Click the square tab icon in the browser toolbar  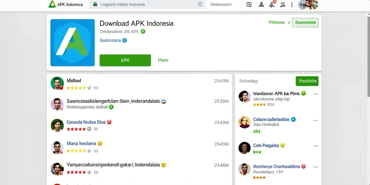[249, 4]
